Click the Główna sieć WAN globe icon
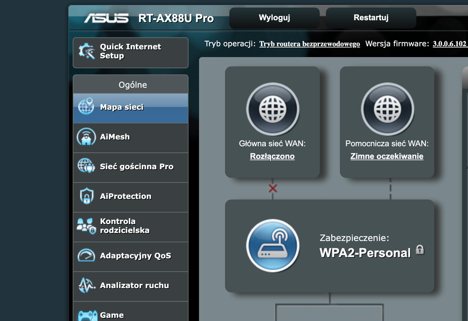This screenshot has width=468, height=321. coord(272,109)
